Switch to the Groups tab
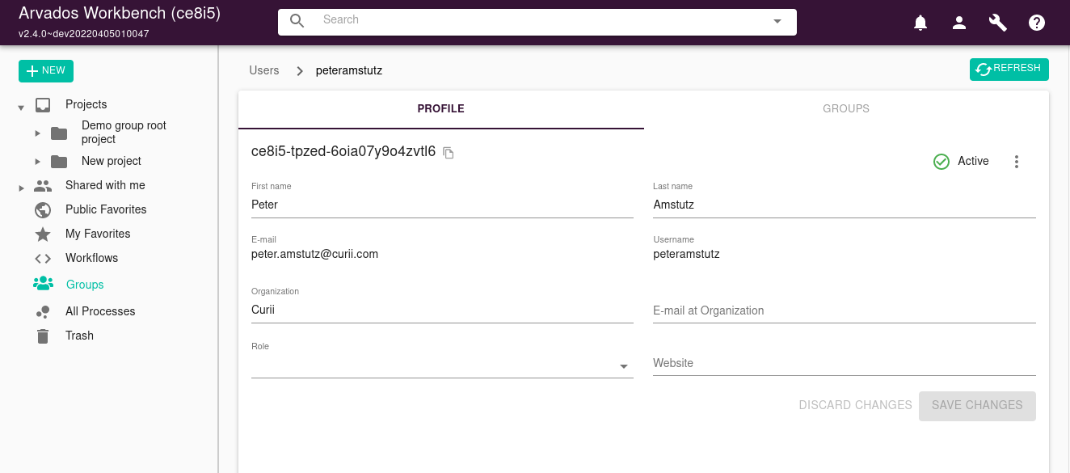The image size is (1070, 473). [846, 108]
